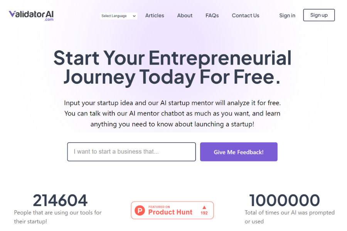Image resolution: width=347 pixels, height=231 pixels.
Task: Click the Sign in link
Action: tap(287, 15)
